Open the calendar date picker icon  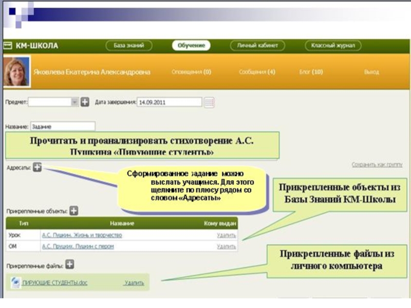[209, 102]
